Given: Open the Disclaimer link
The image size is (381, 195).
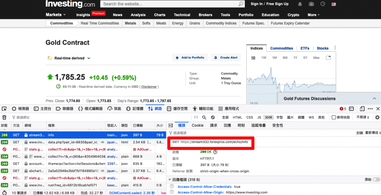Looking at the screenshot, I should click(x=149, y=87).
